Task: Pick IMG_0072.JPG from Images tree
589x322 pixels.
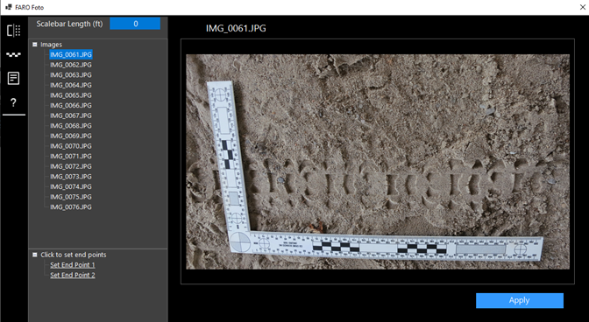Action: [x=71, y=166]
